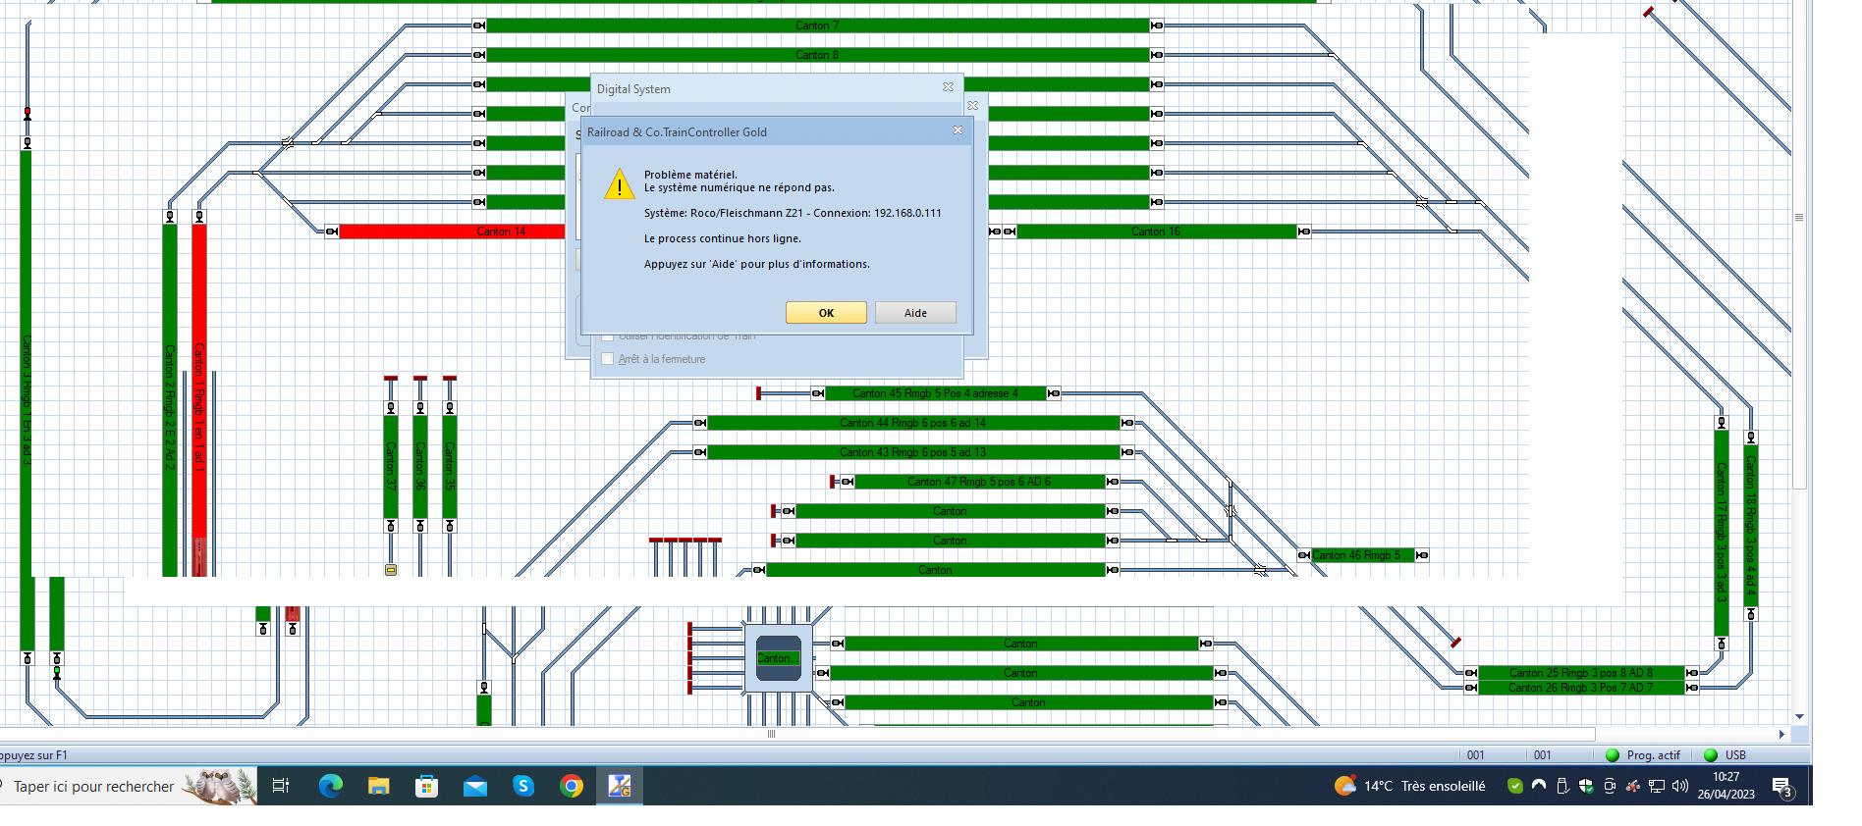Click horizontal scrollbar right arrow
This screenshot has height=826, width=1862.
click(1781, 734)
